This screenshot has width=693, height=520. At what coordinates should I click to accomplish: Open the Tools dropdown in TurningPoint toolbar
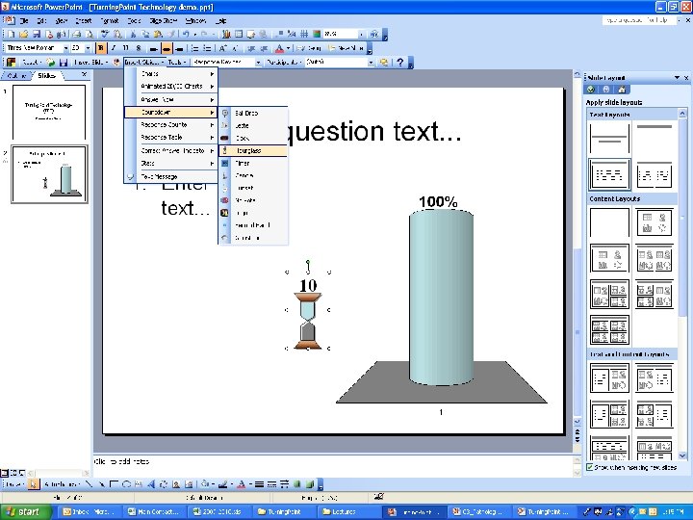click(x=177, y=63)
